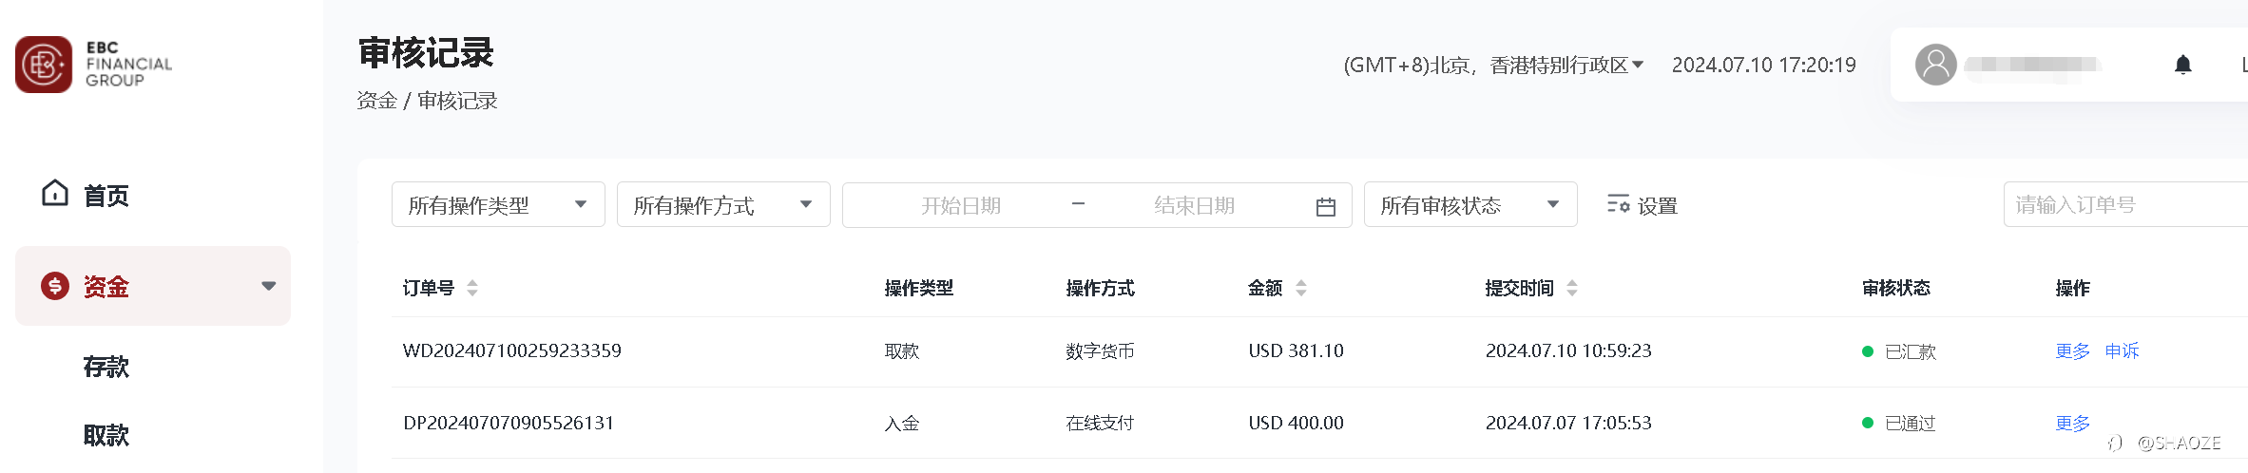Screen dimensions: 2248x473
Task: Go to 取款 in the sidebar
Action: [x=106, y=435]
